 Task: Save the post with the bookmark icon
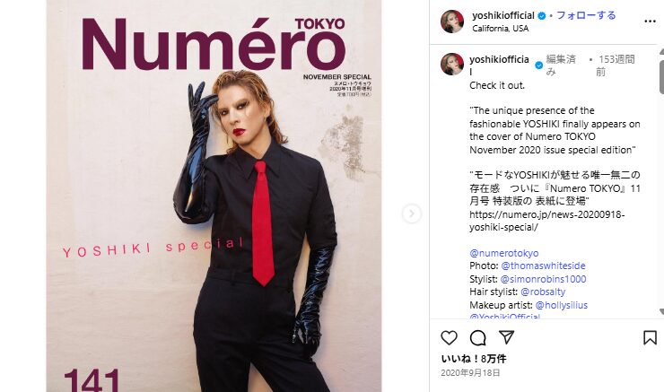[650, 338]
